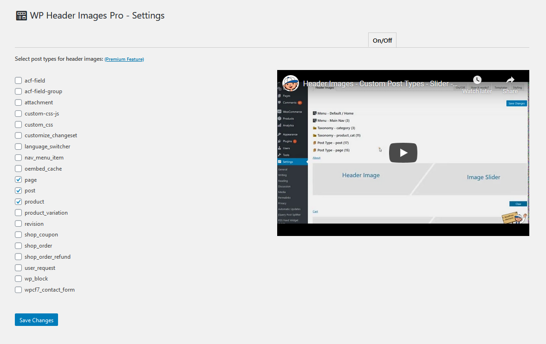Check the wp_block option
Screen dimensions: 546x344
[19, 279]
